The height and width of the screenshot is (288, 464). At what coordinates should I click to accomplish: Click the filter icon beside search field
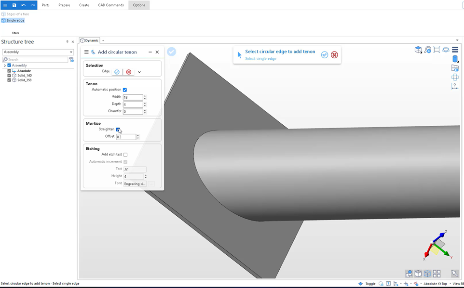pos(71,59)
